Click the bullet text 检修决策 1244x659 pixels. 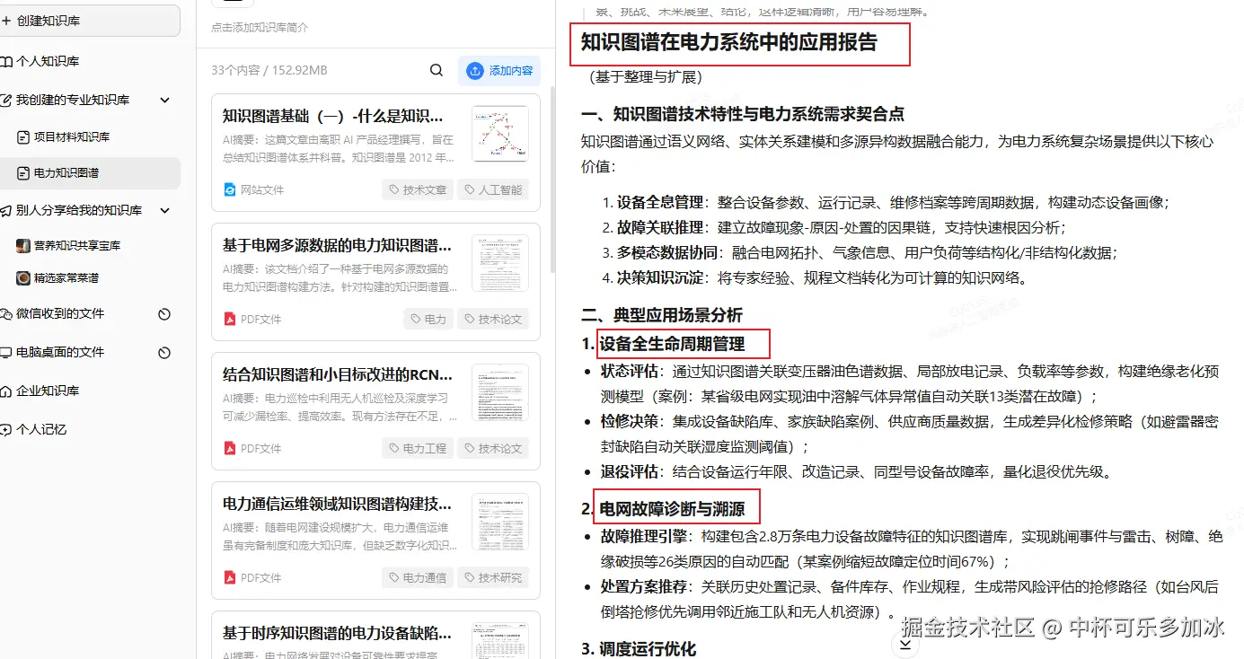(x=629, y=421)
